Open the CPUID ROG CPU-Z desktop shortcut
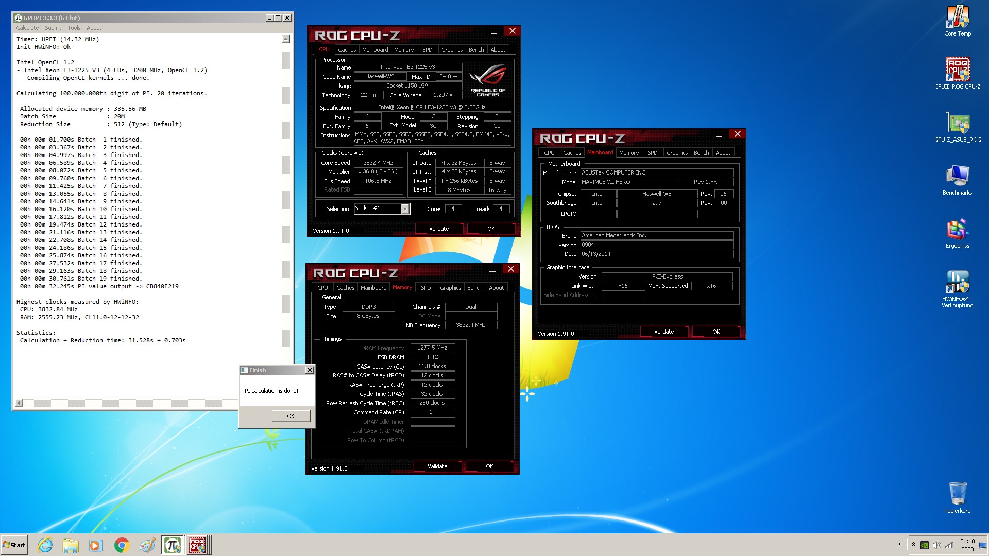Image resolution: width=989 pixels, height=556 pixels. click(x=957, y=73)
